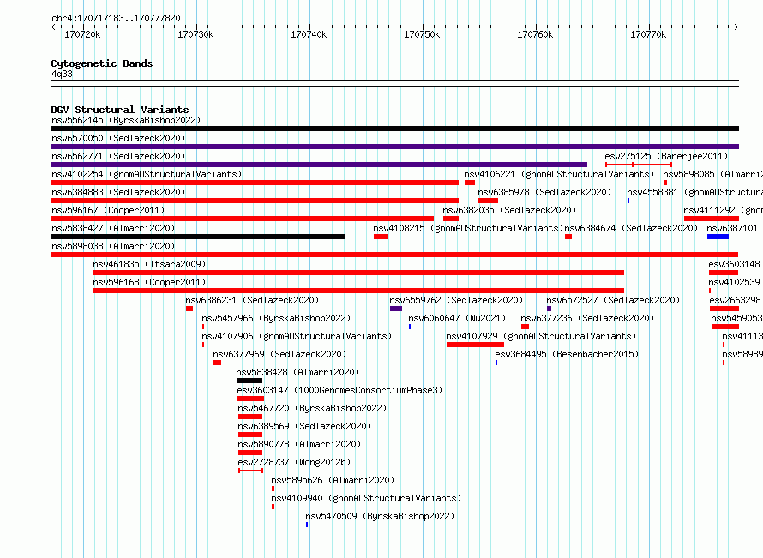Open the esv3603147 (1000GenomesConsortiumPhase3) label

point(339,390)
